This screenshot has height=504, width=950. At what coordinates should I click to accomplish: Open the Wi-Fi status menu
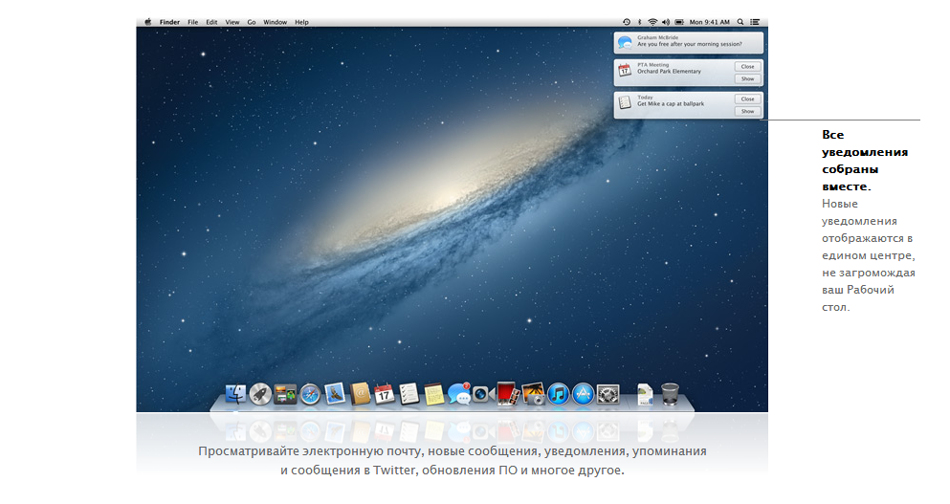pos(652,22)
